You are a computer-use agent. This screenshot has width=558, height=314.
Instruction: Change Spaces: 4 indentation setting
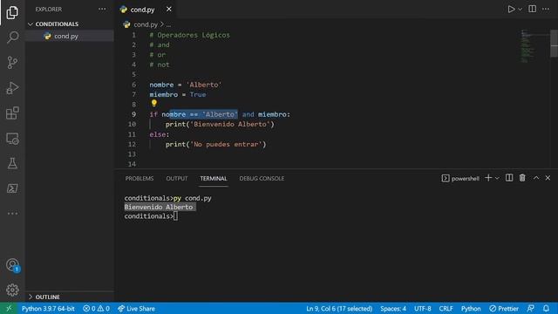click(x=393, y=309)
